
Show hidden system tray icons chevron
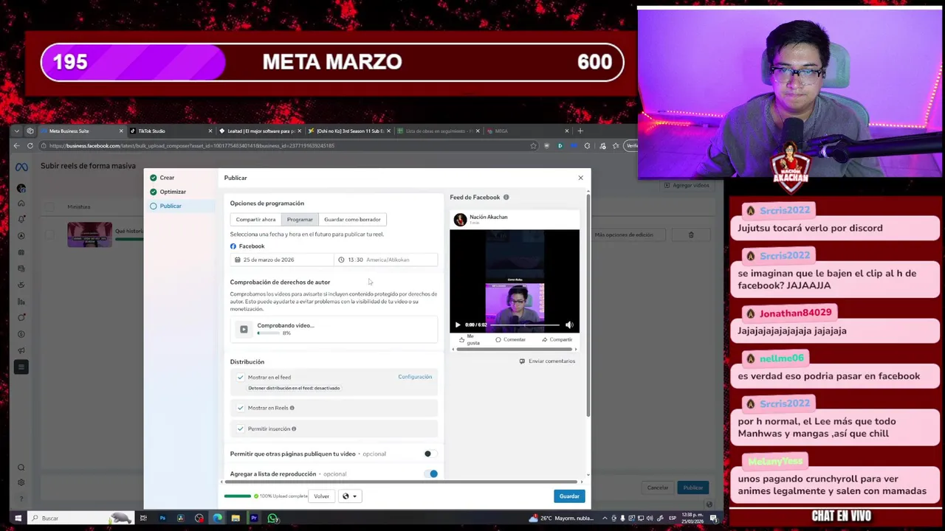[604, 518]
